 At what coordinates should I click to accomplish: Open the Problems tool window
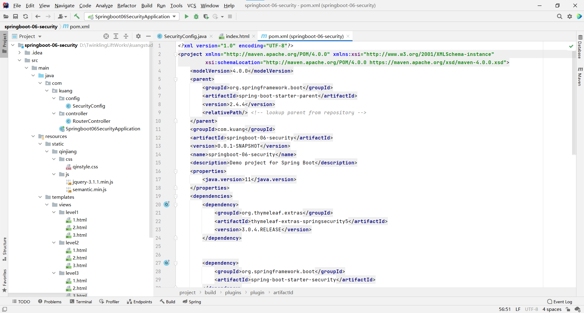[50, 301]
